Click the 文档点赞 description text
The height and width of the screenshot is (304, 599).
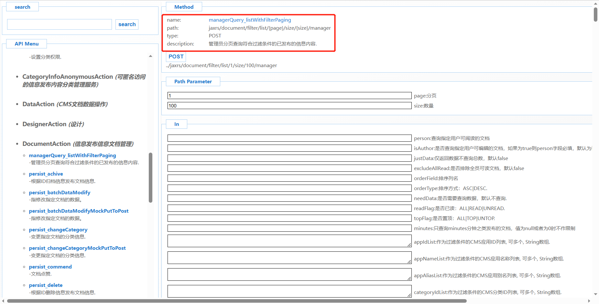tap(40, 274)
